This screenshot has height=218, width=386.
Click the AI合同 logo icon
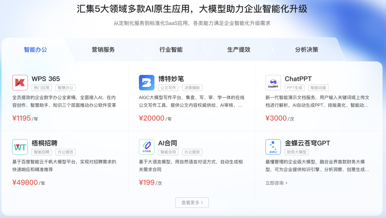(x=147, y=147)
